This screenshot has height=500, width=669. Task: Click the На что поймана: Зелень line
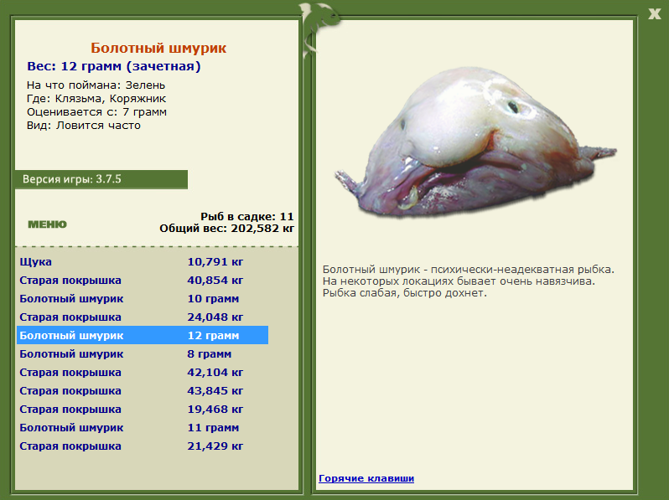[x=96, y=85]
